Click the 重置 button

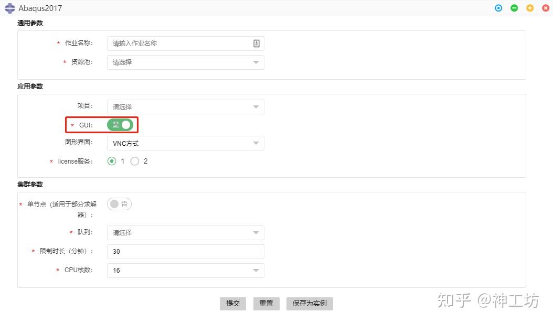point(267,304)
